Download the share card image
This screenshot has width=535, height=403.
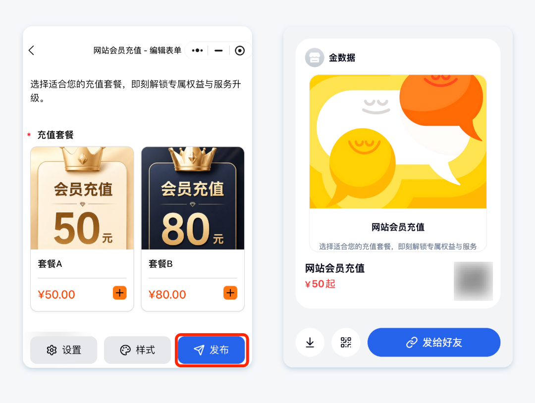tap(310, 342)
